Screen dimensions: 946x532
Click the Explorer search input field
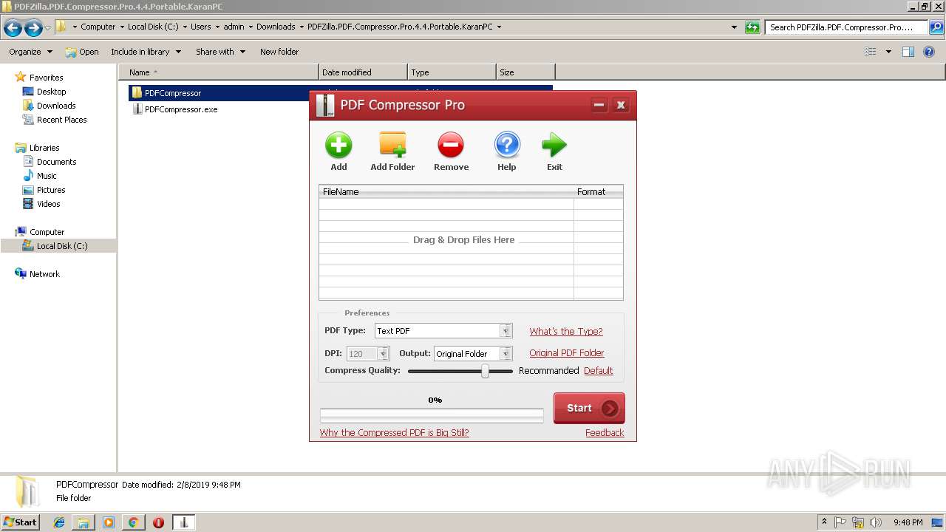[846, 27]
